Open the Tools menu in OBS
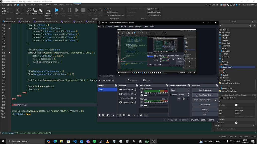 [x=146, y=26]
